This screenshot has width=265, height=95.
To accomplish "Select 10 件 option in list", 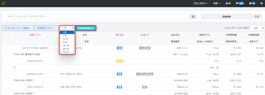I will coord(67,39).
